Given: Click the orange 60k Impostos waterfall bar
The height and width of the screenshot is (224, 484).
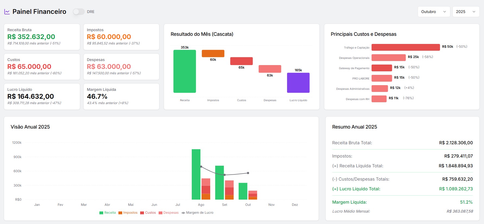Looking at the screenshot, I should coord(213,53).
